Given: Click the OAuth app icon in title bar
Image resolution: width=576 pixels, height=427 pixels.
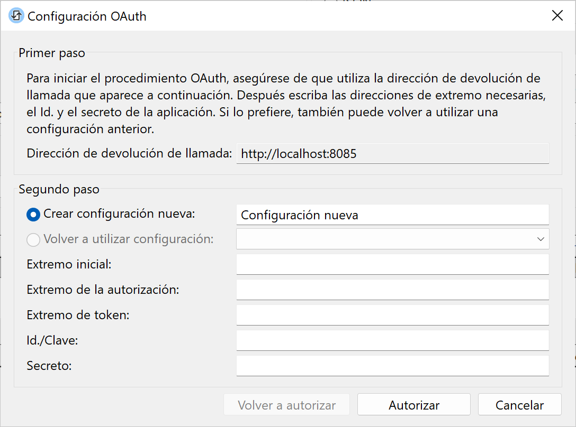Looking at the screenshot, I should 16,16.
